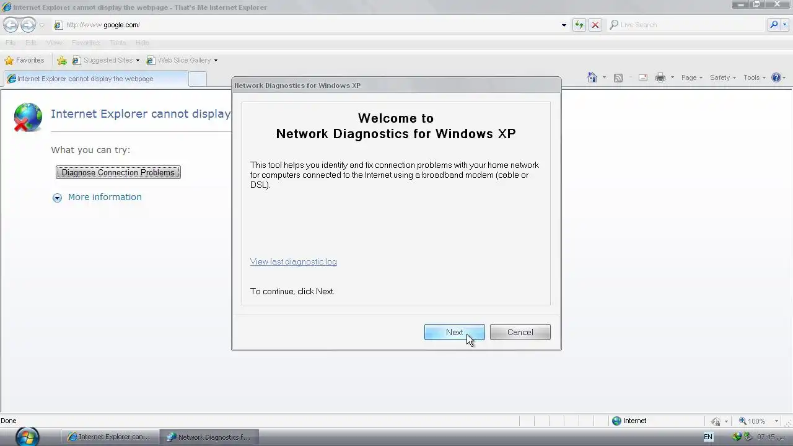This screenshot has width=793, height=446.
Task: Go back with the IE Back arrow
Action: 11,25
